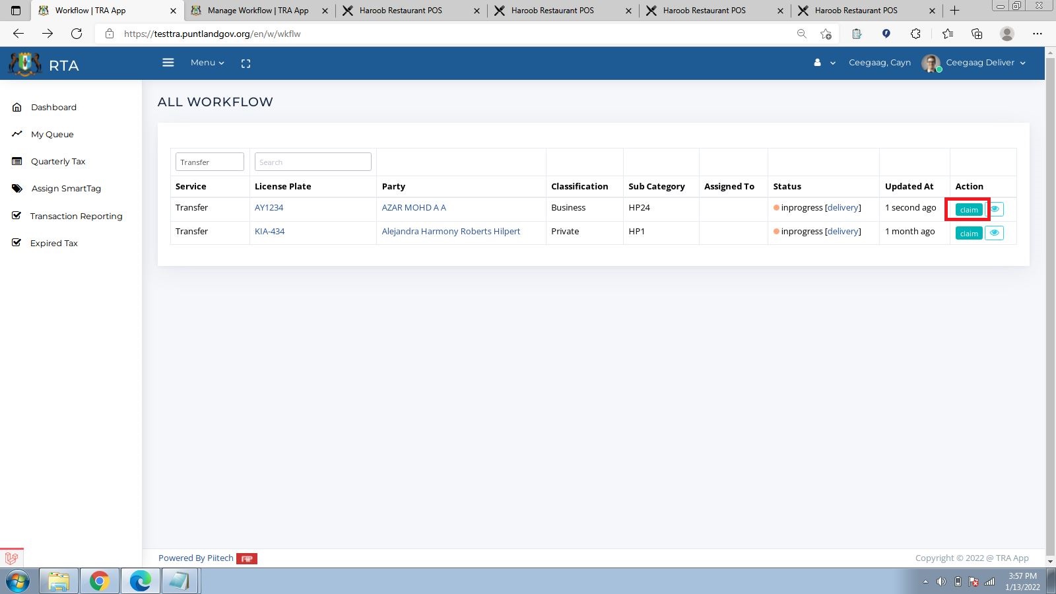Image resolution: width=1056 pixels, height=594 pixels.
Task: Go forward in browser history
Action: [48, 34]
